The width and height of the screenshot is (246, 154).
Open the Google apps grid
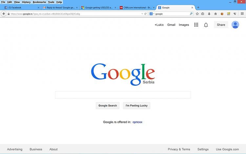tap(196, 25)
